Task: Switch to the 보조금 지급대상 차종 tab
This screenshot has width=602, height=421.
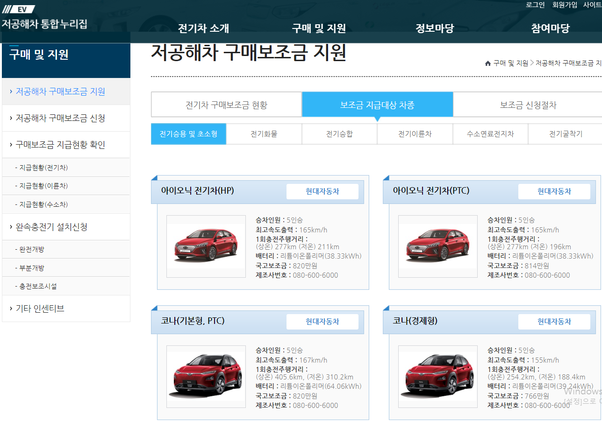Action: tap(377, 105)
